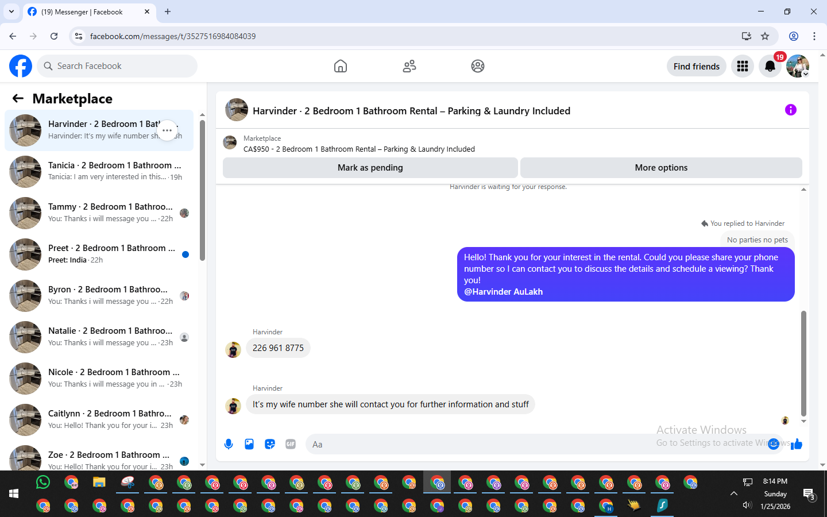Bookmark this page with the star icon
The height and width of the screenshot is (517, 827).
click(765, 36)
